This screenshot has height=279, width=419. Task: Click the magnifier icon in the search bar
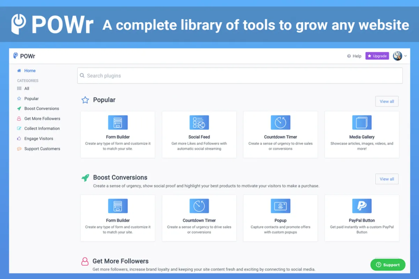point(82,75)
